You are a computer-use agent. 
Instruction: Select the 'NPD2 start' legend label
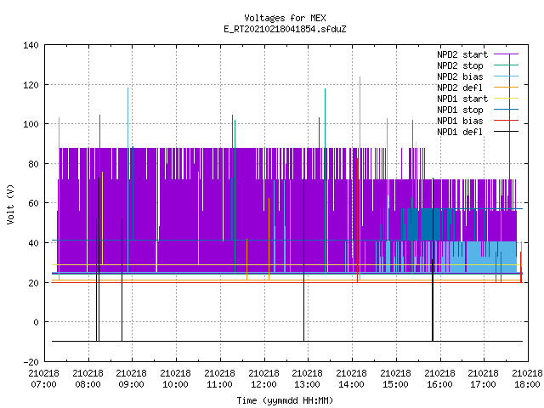pyautogui.click(x=462, y=54)
